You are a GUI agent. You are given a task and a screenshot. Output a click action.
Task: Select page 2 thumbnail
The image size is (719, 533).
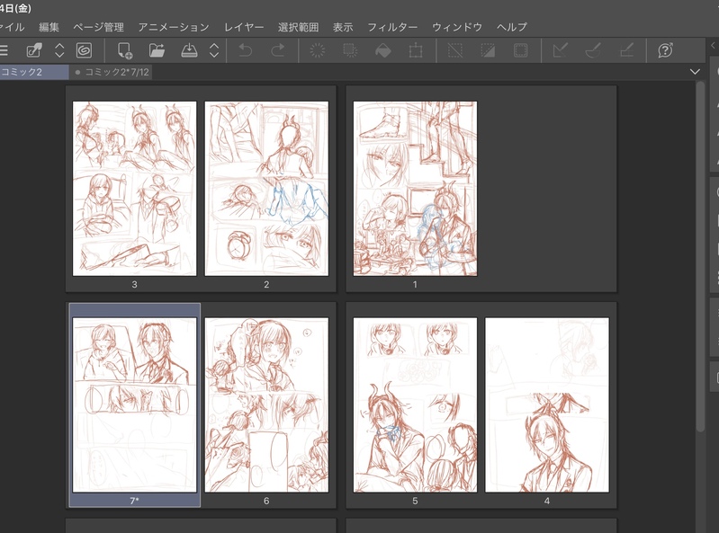266,189
